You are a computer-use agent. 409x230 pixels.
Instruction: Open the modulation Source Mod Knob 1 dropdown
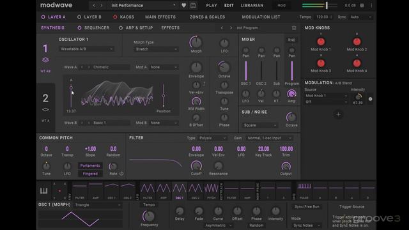pos(326,96)
